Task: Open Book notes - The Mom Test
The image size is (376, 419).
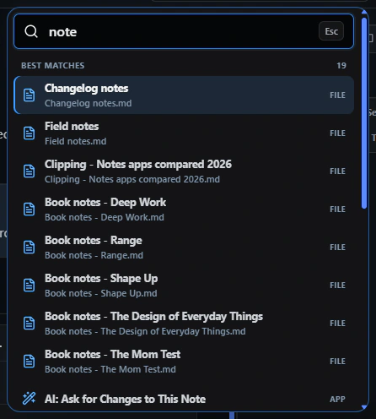Action: (184, 362)
